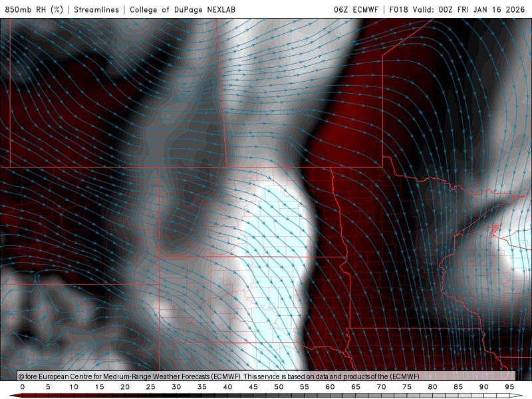Click the 85 label on the colorbar
The height and width of the screenshot is (399, 532).
coord(458,387)
